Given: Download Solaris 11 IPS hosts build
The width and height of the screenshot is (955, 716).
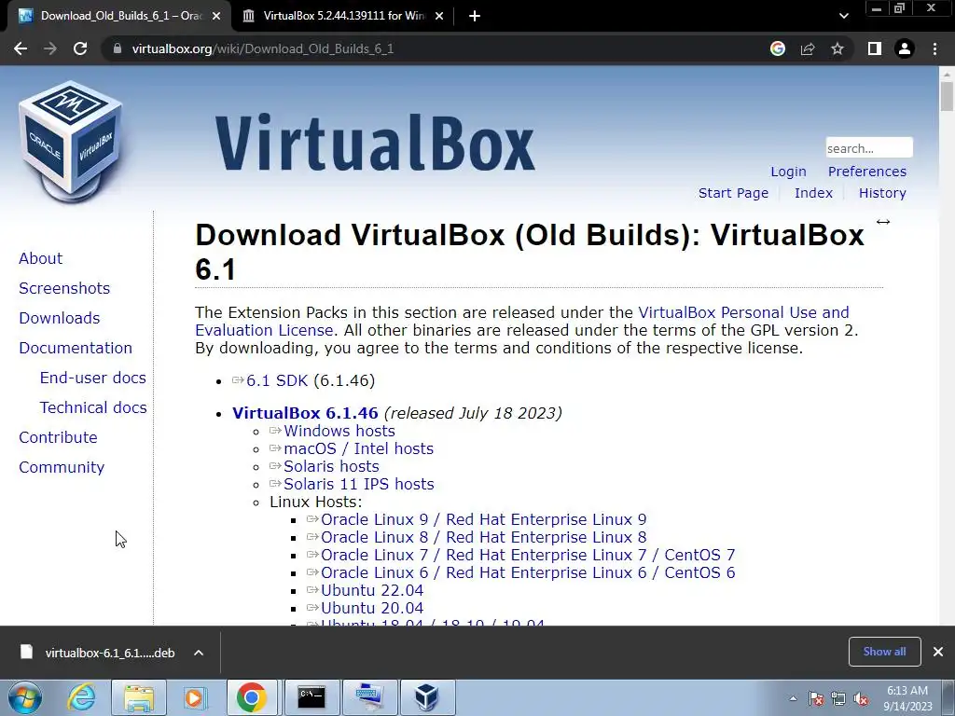Looking at the screenshot, I should tap(358, 484).
